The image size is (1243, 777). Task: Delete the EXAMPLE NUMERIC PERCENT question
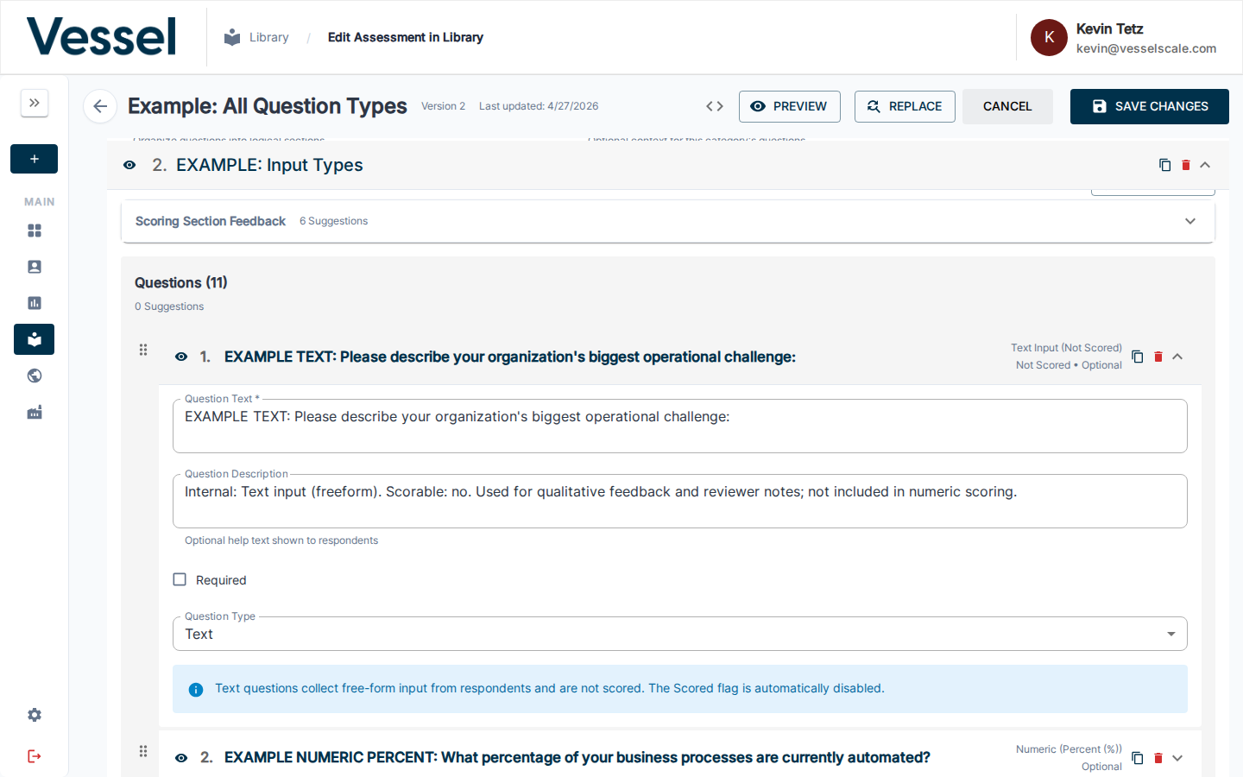click(1158, 758)
